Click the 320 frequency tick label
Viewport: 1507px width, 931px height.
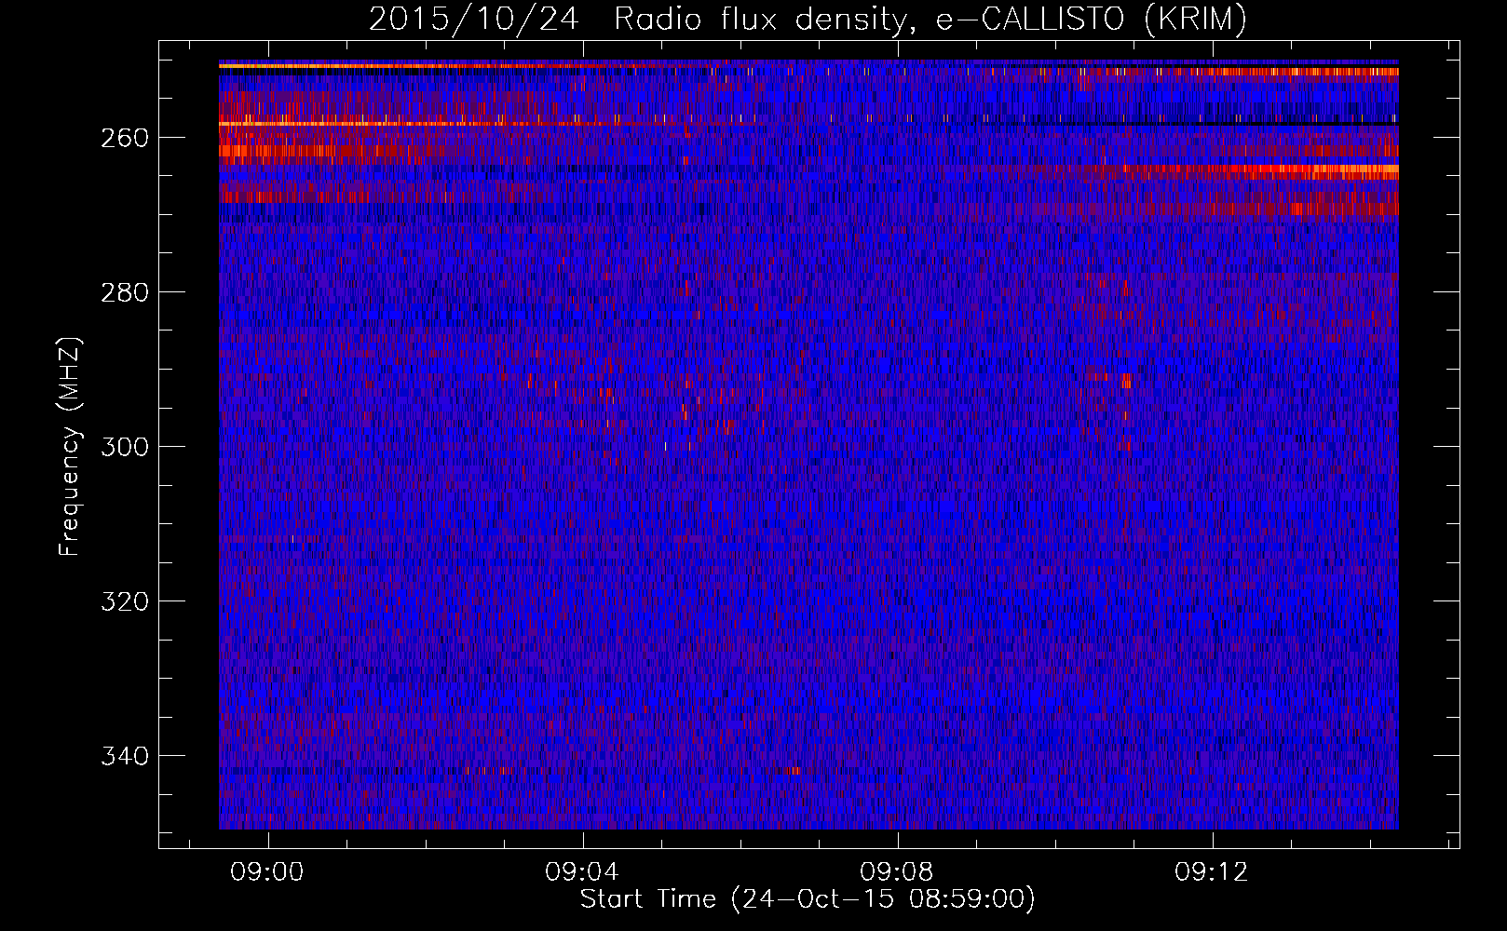124,601
